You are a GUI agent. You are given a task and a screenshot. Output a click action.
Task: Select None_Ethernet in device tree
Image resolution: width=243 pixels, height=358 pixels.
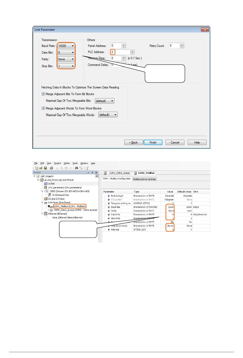67,218
